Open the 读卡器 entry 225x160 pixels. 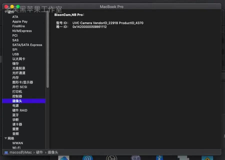pyautogui.click(x=17, y=124)
